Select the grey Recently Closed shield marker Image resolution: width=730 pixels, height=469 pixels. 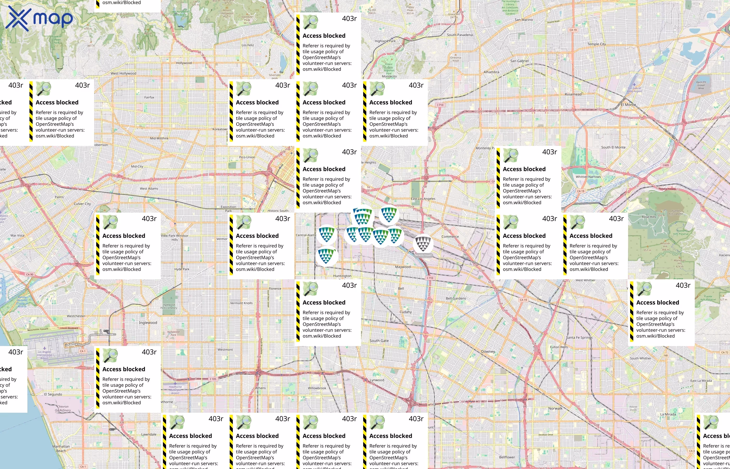click(423, 244)
